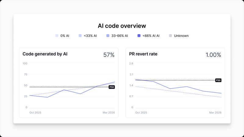The image size is (244, 137).
Task: Select Mar 2026 label under PR revert chart
Action: tap(215, 112)
